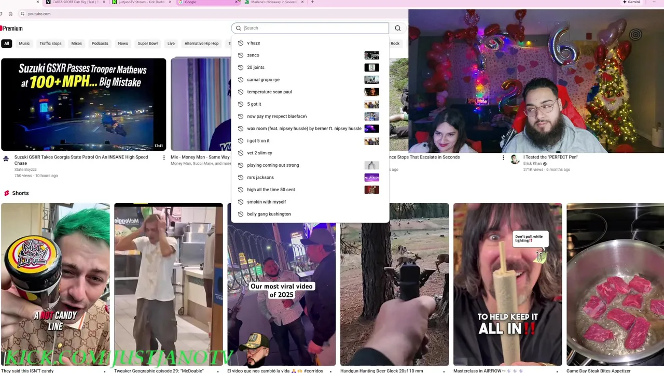Open 'Mix - Money Man - Same Way' title

pyautogui.click(x=200, y=157)
